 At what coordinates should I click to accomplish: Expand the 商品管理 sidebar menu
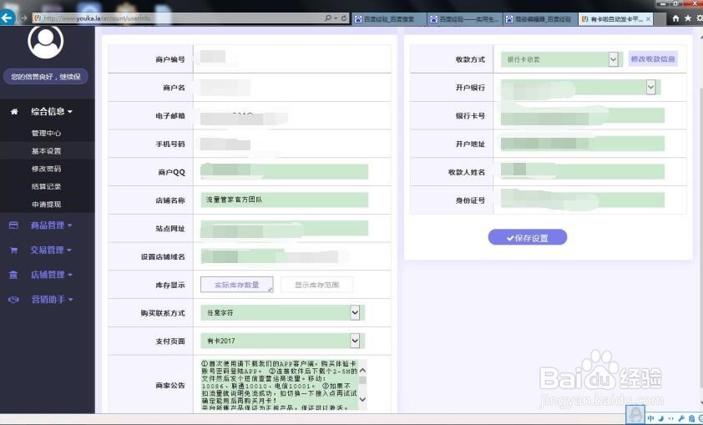coord(52,225)
